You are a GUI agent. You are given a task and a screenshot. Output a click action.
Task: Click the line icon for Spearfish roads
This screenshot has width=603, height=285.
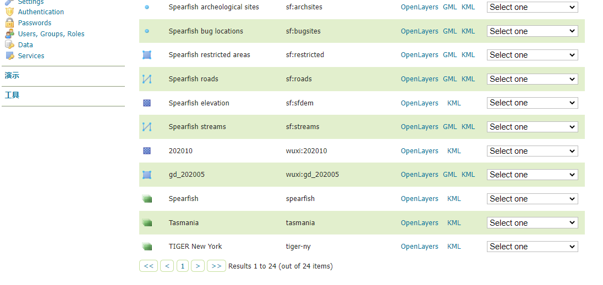147,79
